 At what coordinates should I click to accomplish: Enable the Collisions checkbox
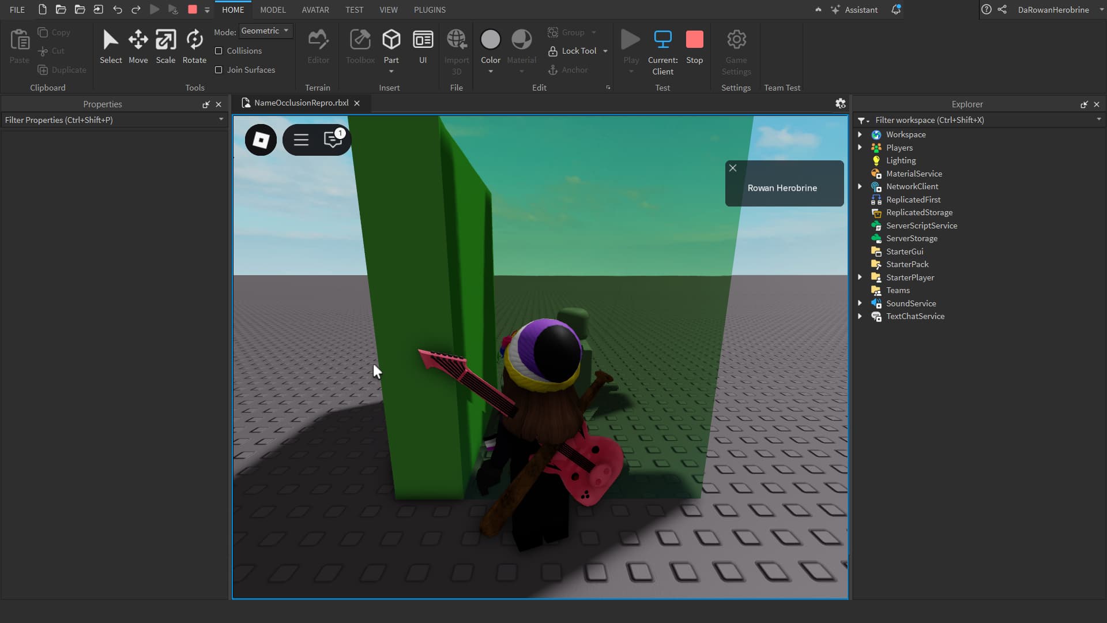[x=219, y=51]
